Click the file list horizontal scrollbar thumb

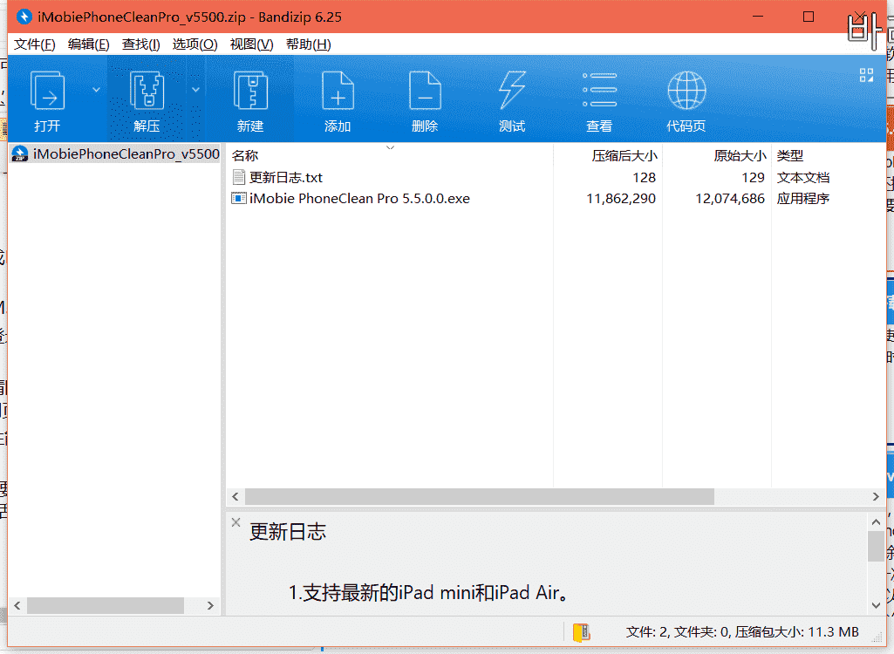point(480,497)
